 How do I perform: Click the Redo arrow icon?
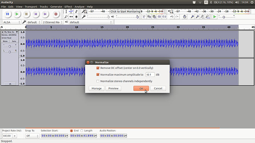click(177, 17)
